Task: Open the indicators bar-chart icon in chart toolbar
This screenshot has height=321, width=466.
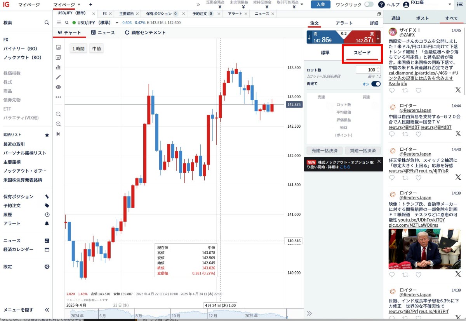Action: coord(58,67)
